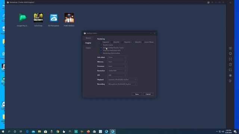The width and height of the screenshot is (239, 134).
Task: Open the Anti-aliasing dropdown
Action: point(117,57)
